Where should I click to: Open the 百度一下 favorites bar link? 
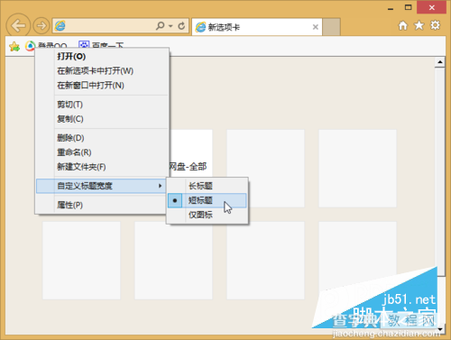pyautogui.click(x=101, y=45)
